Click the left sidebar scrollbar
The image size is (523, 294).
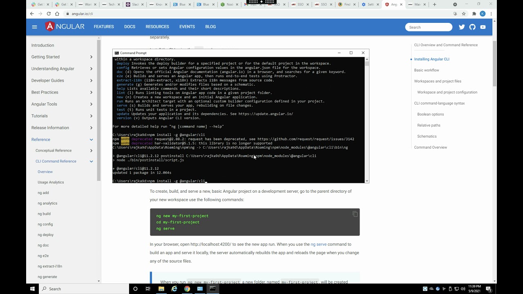click(x=98, y=159)
